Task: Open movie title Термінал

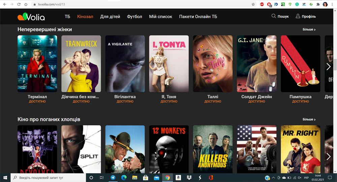Action: point(37,97)
